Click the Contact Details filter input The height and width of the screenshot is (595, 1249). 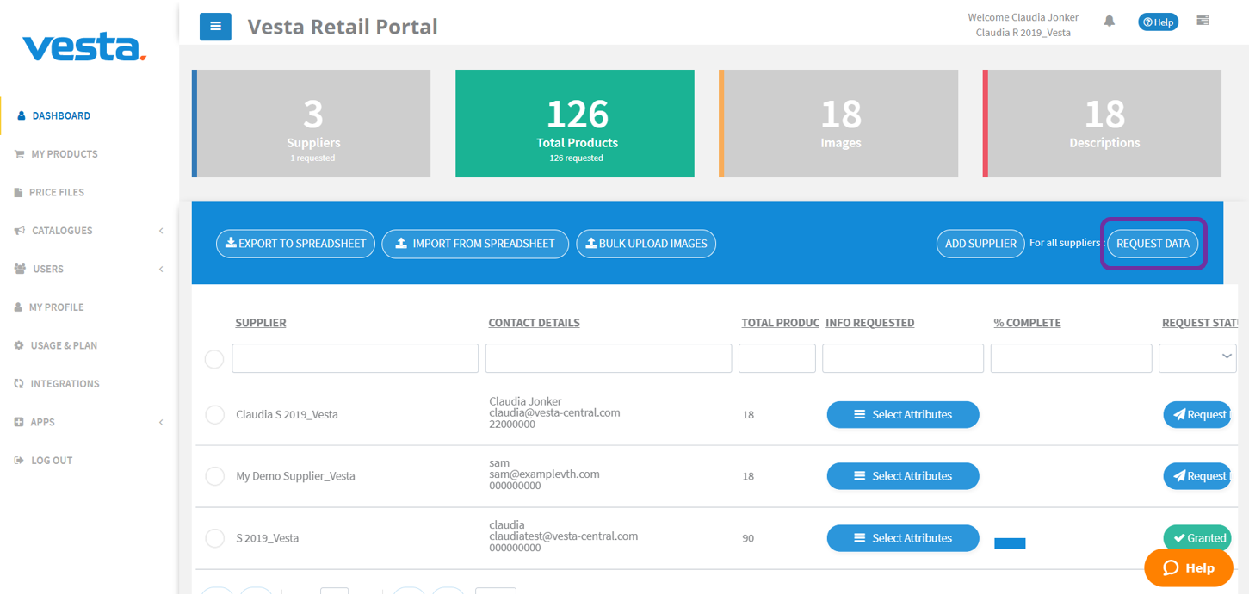609,358
